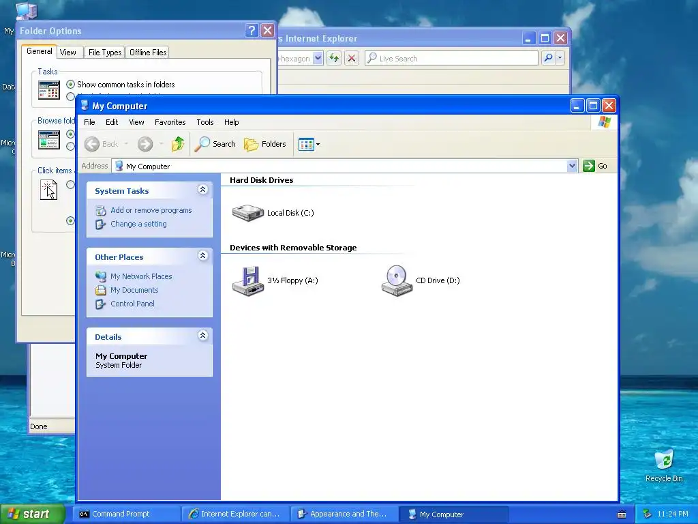The width and height of the screenshot is (698, 524).
Task: Click the My Documents folder icon
Action: tap(101, 290)
